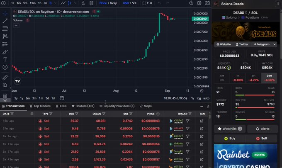Open the KOLs tab
Viewport: 282px width, 168px height.
[61, 106]
